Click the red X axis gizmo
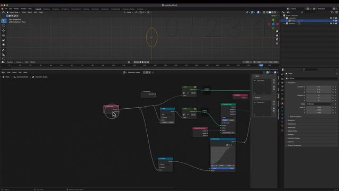This screenshot has height=191, width=339. tap(278, 24)
